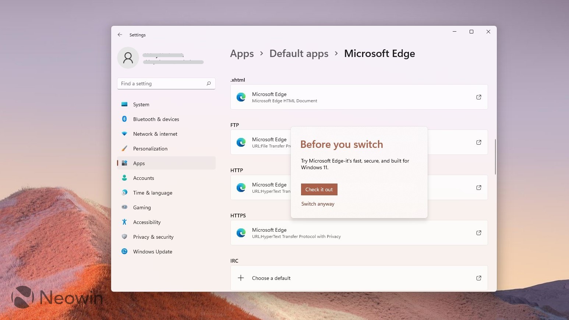The height and width of the screenshot is (320, 569).
Task: Minimize the Settings window
Action: 455,32
